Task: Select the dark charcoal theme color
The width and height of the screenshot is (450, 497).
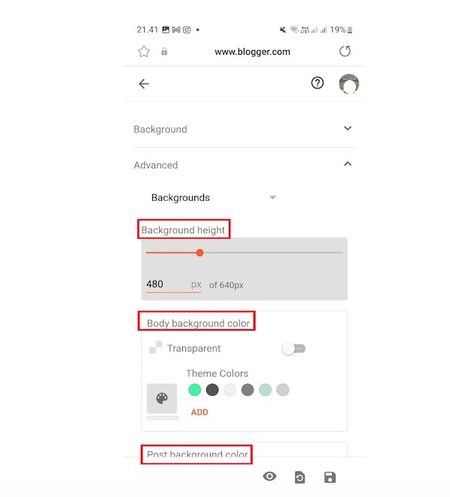Action: (212, 390)
